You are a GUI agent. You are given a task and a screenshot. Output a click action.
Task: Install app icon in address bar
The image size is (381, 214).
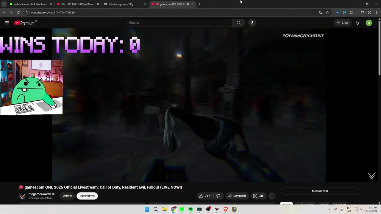pyautogui.click(x=321, y=12)
